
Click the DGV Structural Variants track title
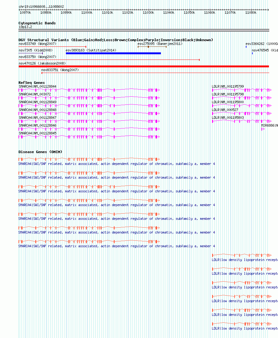116,40
